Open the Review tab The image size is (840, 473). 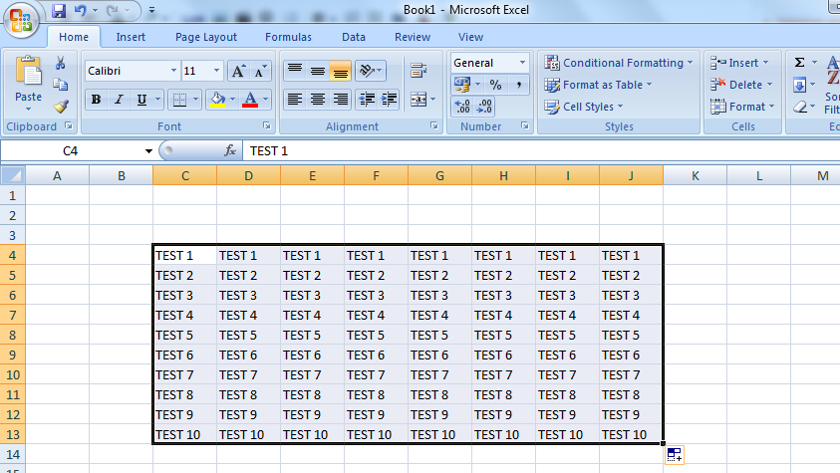tap(412, 37)
